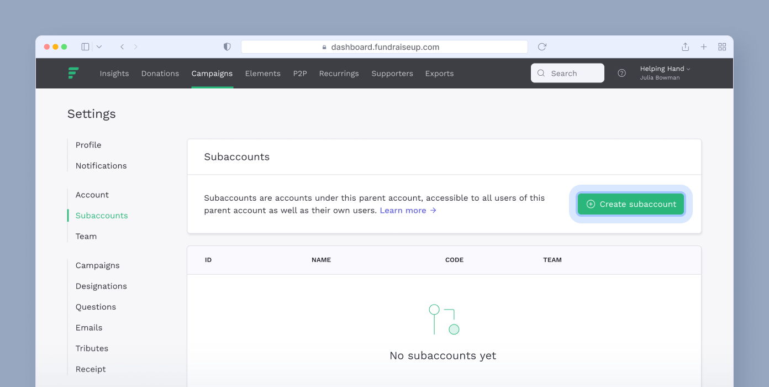This screenshot has width=769, height=387.
Task: Click the privacy shield icon
Action: [x=227, y=47]
